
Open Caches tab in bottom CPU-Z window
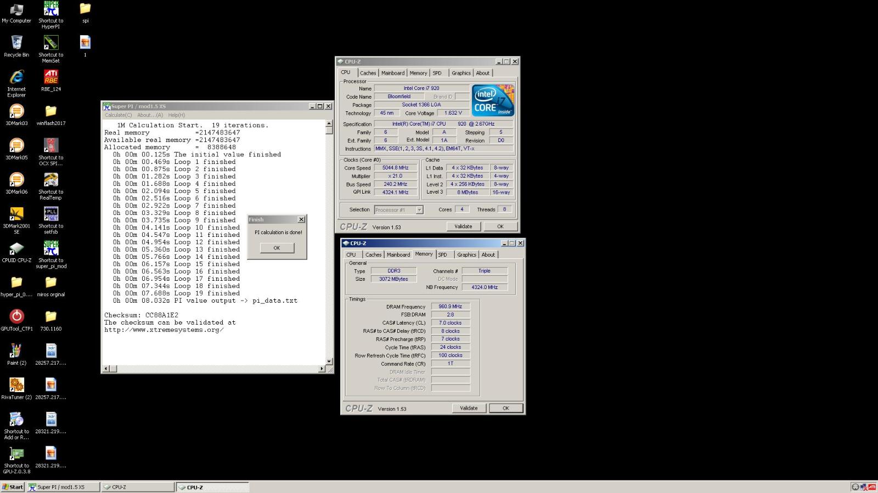click(373, 254)
